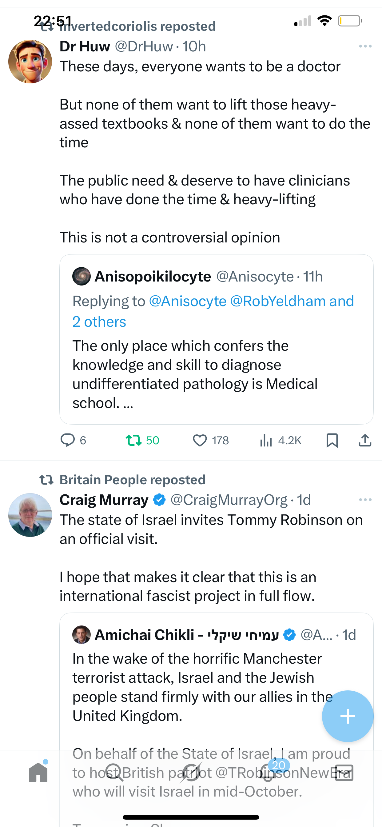View analytics for Dr Huw's tweet
This screenshot has width=382, height=827.
tap(266, 440)
